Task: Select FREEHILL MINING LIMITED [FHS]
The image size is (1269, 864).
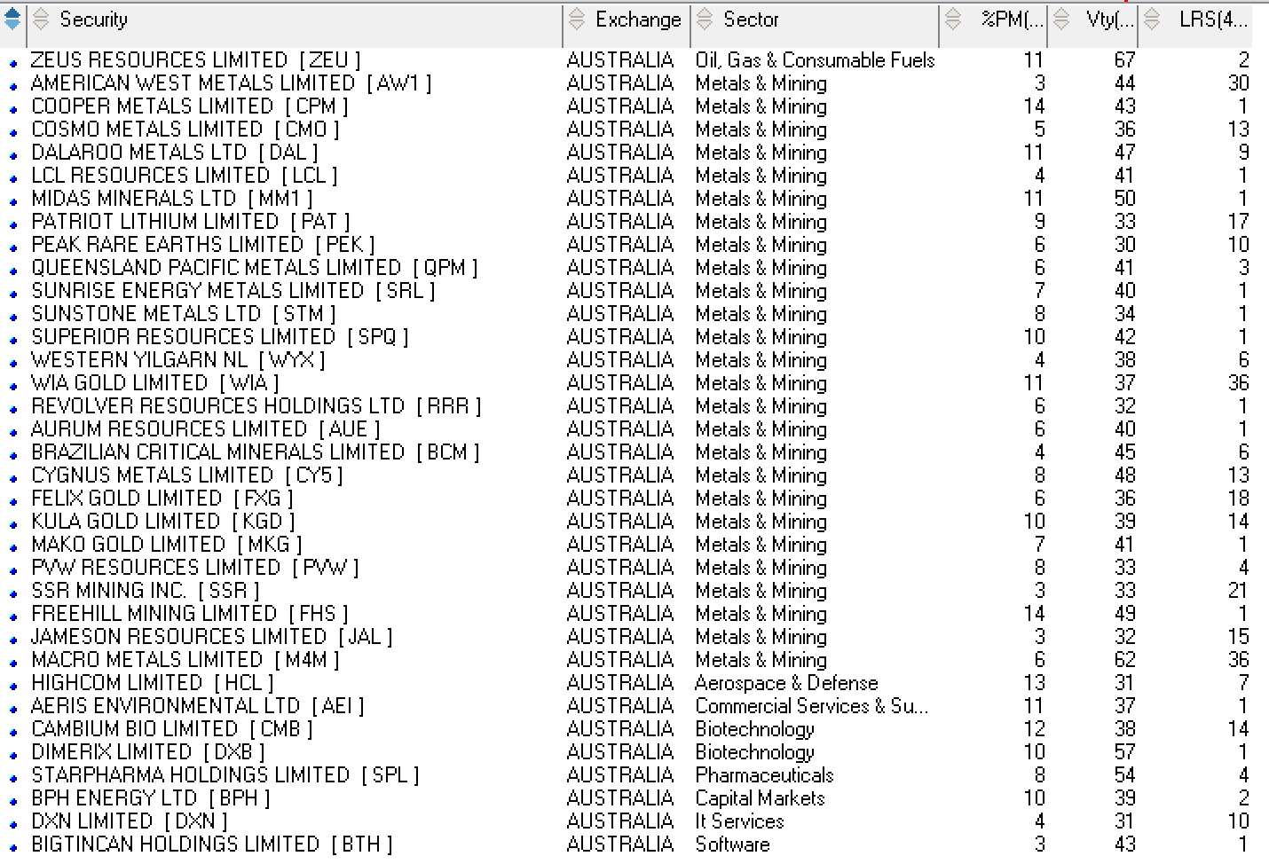Action: pos(190,614)
